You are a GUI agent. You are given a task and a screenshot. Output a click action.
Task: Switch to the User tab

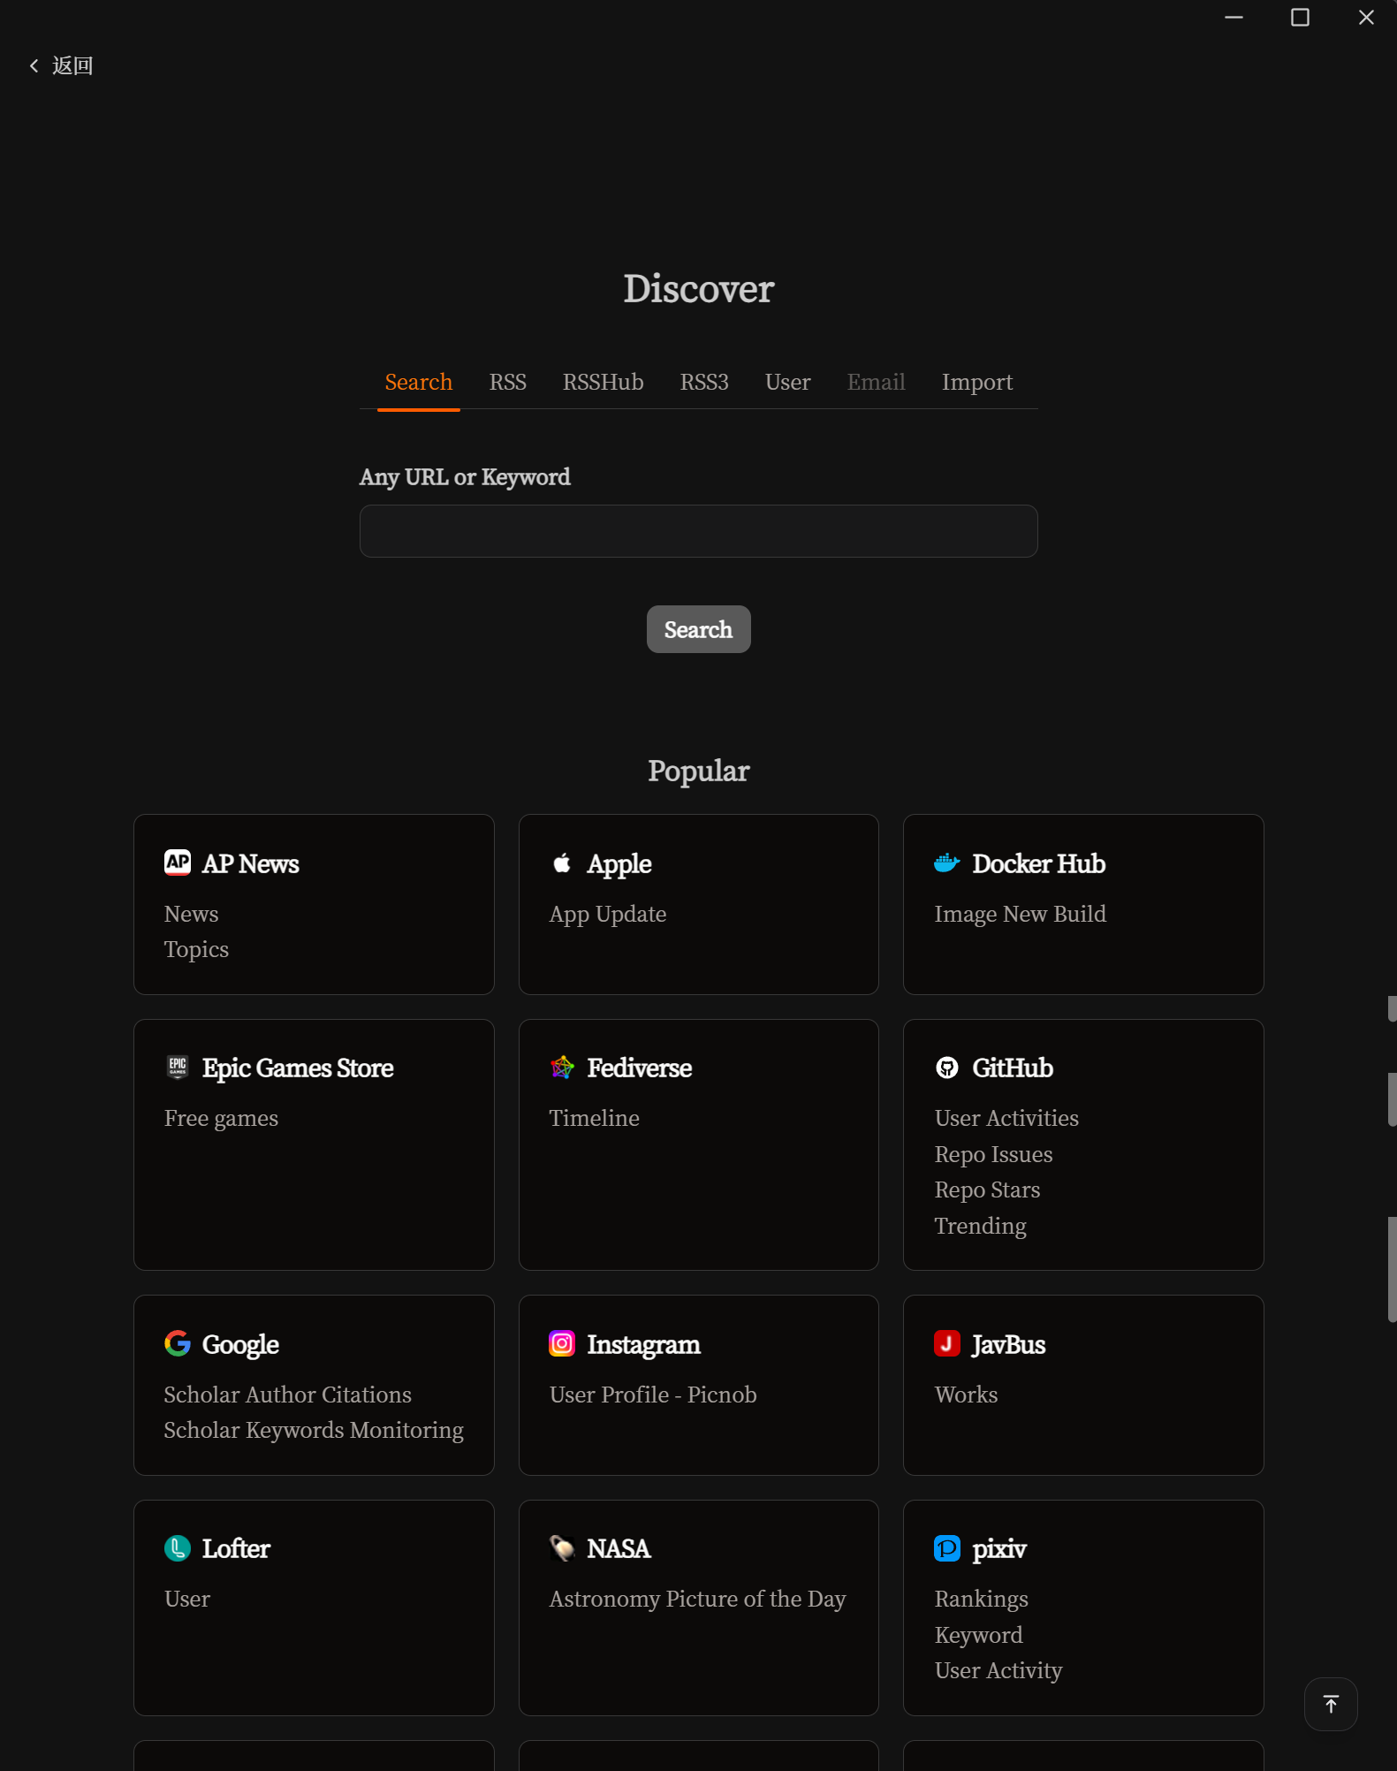point(788,382)
